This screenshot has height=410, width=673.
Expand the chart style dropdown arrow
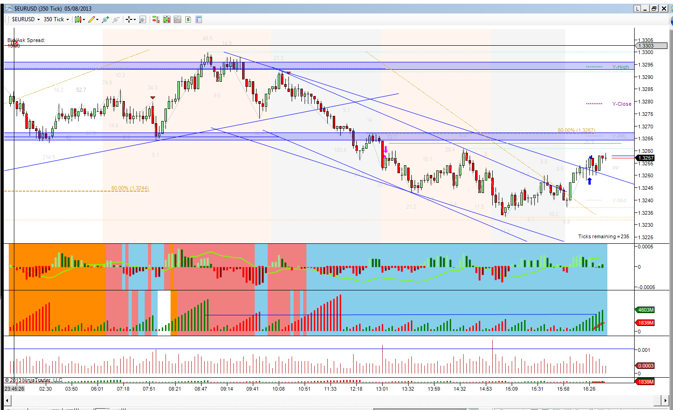tap(84, 19)
